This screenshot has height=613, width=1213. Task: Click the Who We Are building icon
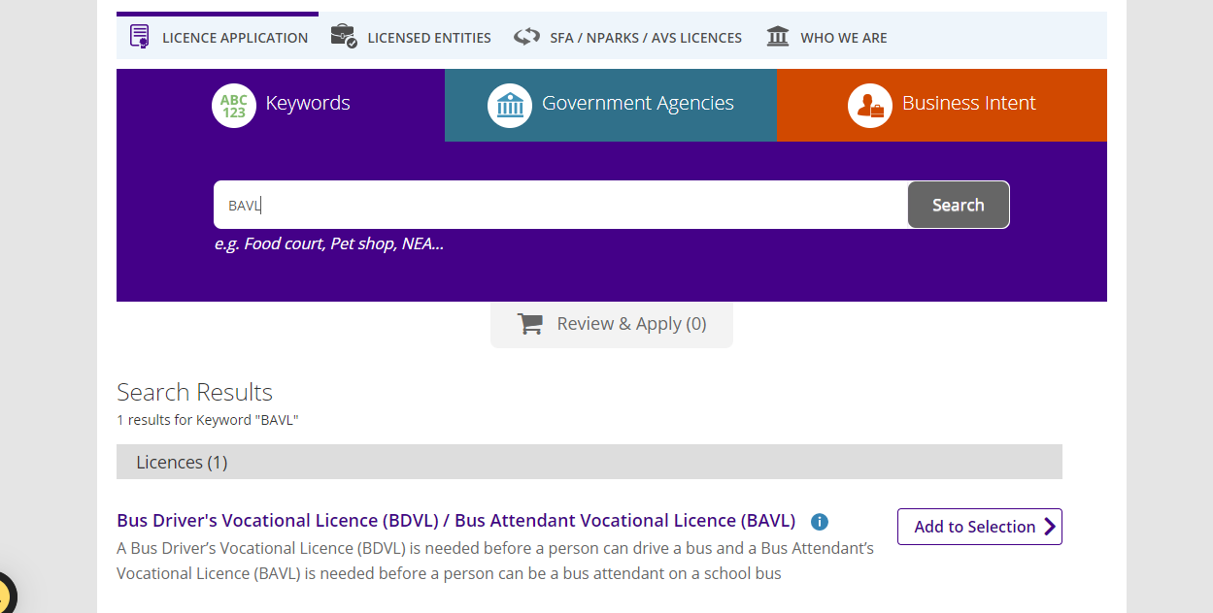click(778, 37)
